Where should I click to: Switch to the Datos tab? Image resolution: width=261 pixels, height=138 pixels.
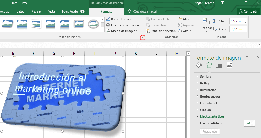pyautogui.click(x=20, y=12)
